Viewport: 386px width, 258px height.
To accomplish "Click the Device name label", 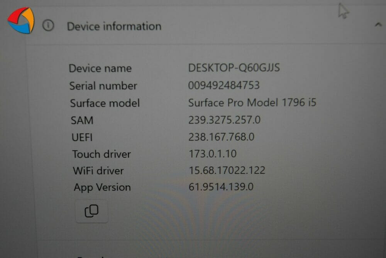I will click(100, 68).
